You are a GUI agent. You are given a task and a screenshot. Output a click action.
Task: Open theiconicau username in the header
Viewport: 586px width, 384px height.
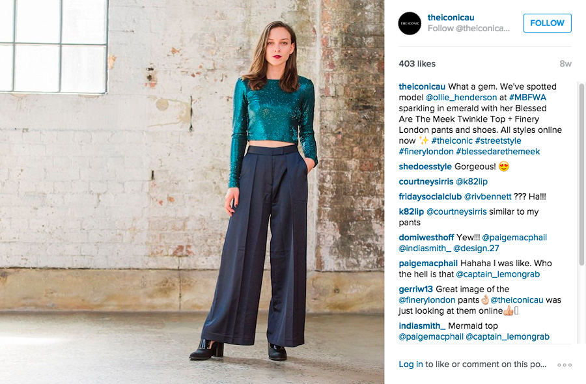(x=451, y=18)
